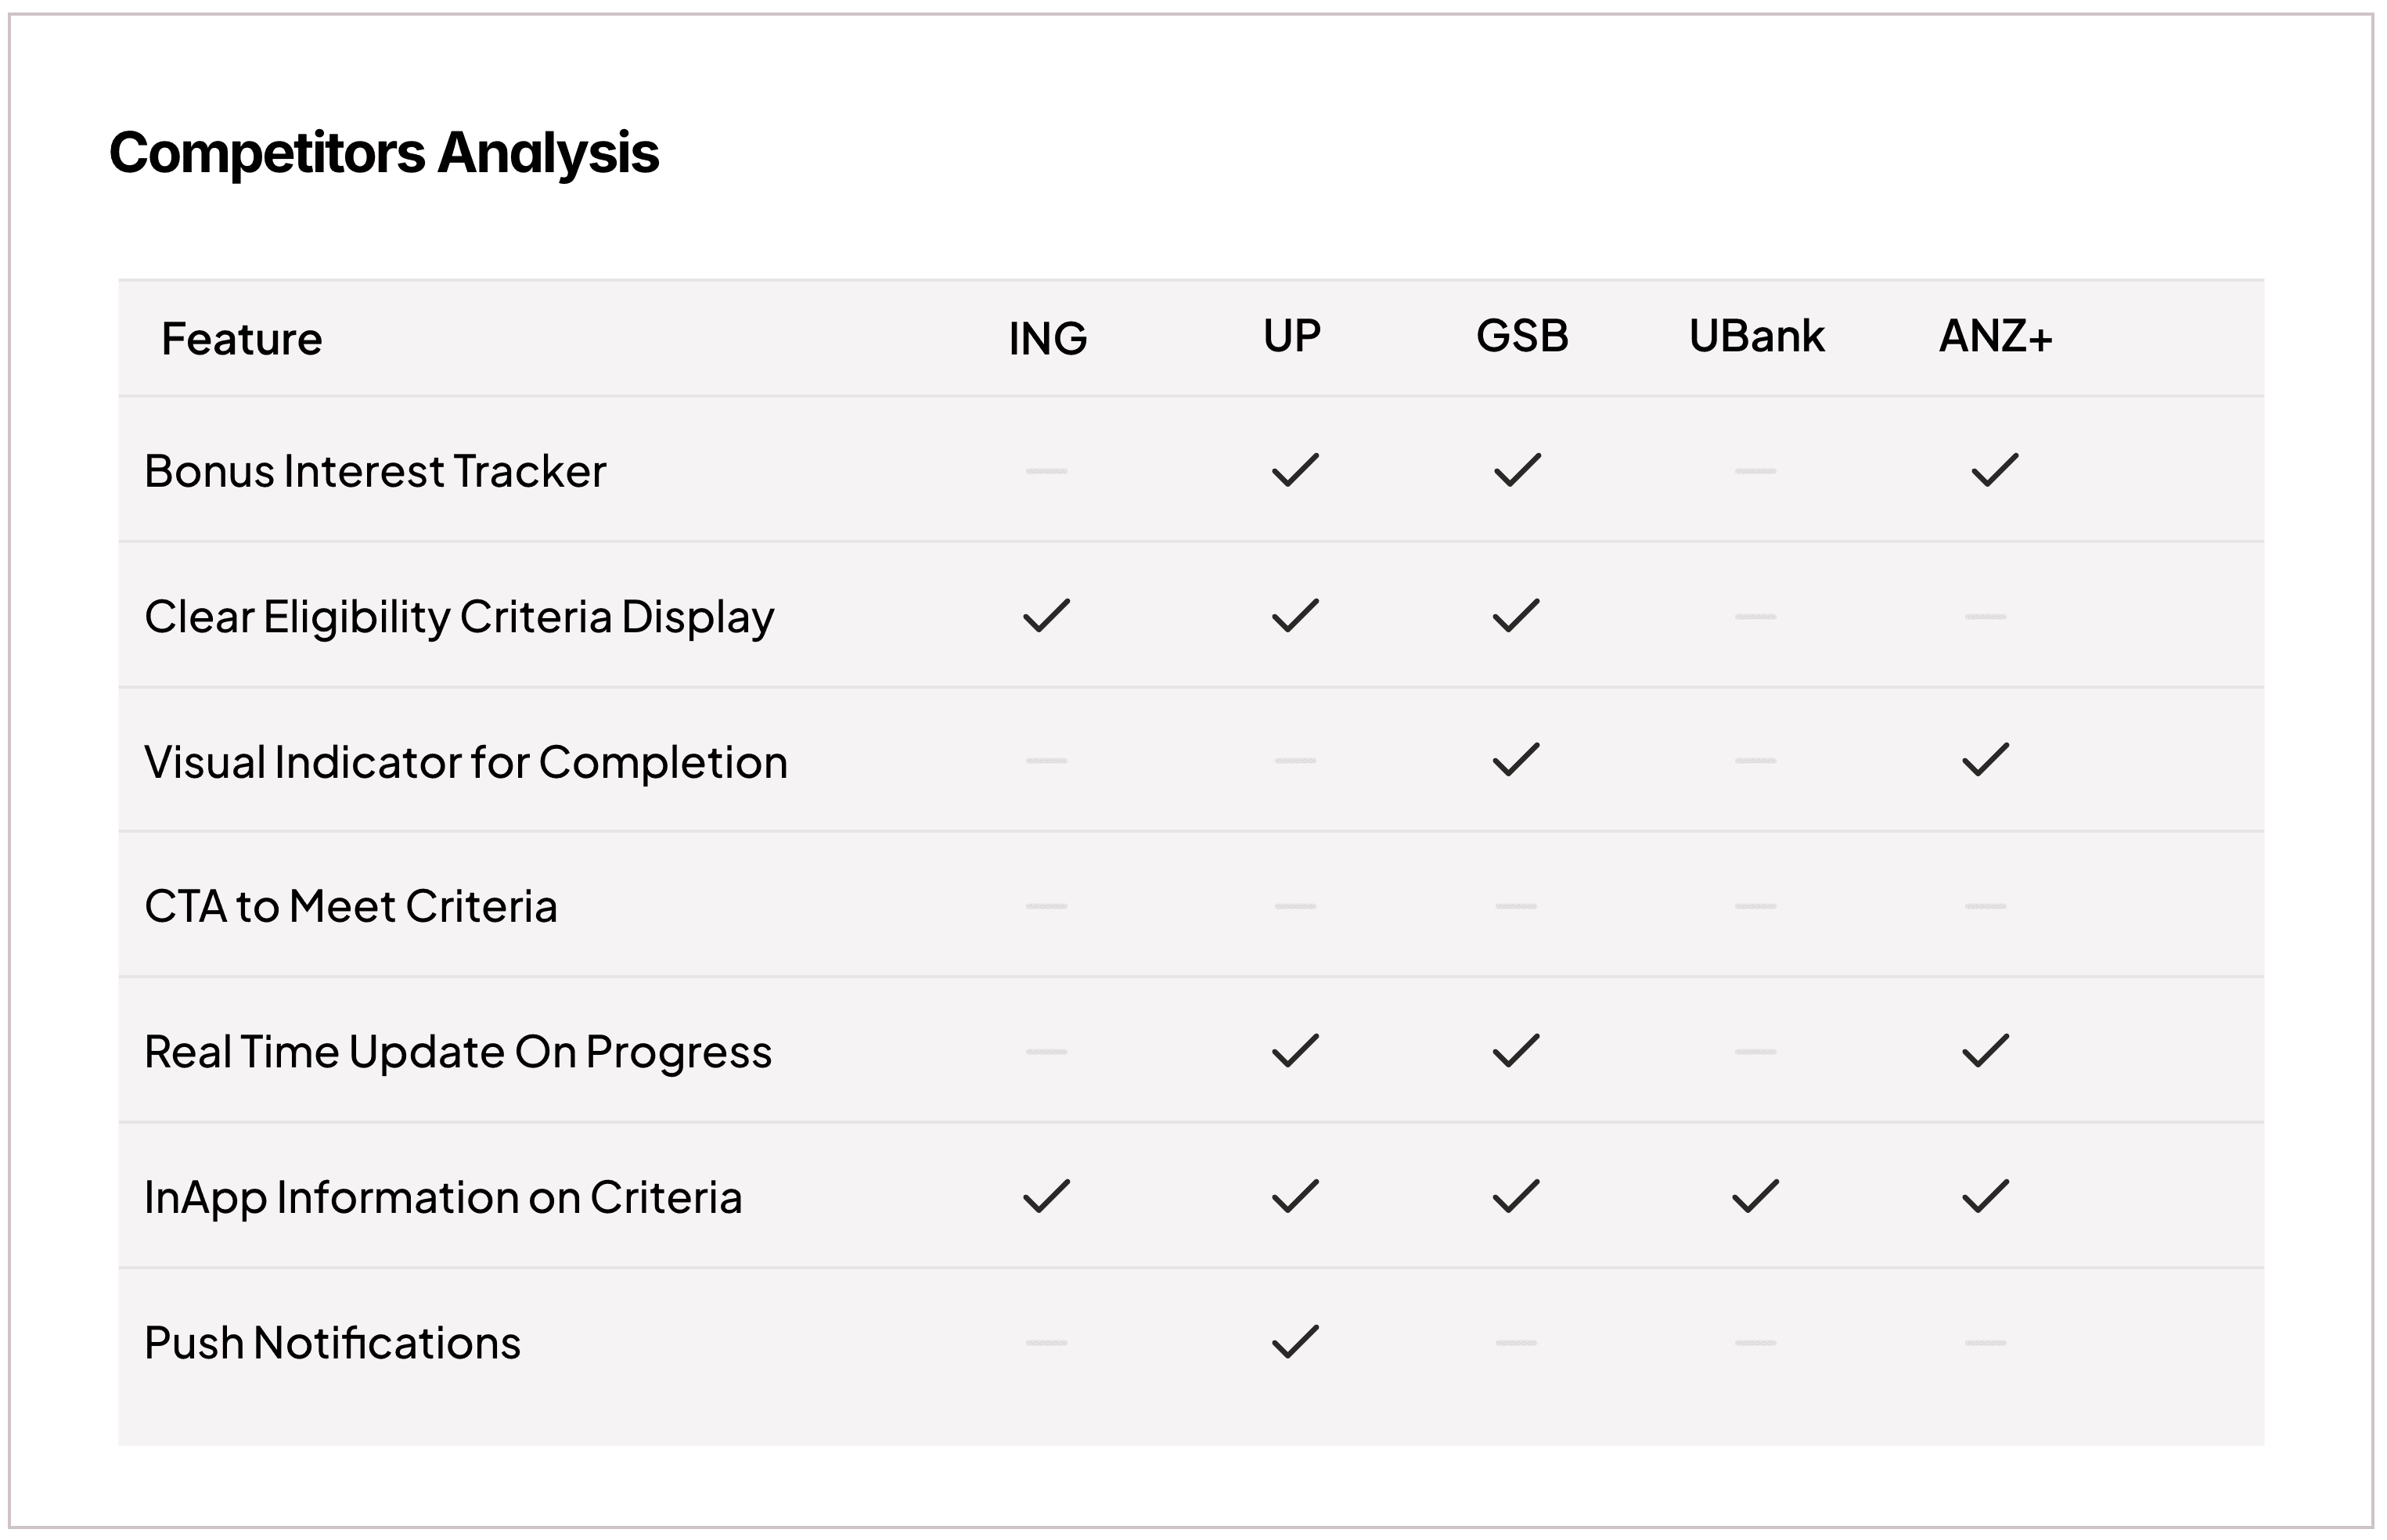Click the ANZ+ checkmark for Bonus Interest Tracker
Viewport: 2387px width, 1540px height.
click(x=1995, y=470)
